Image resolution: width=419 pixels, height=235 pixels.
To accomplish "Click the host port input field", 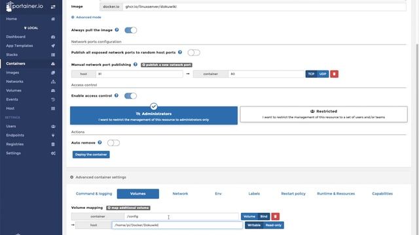I will click(139, 74).
